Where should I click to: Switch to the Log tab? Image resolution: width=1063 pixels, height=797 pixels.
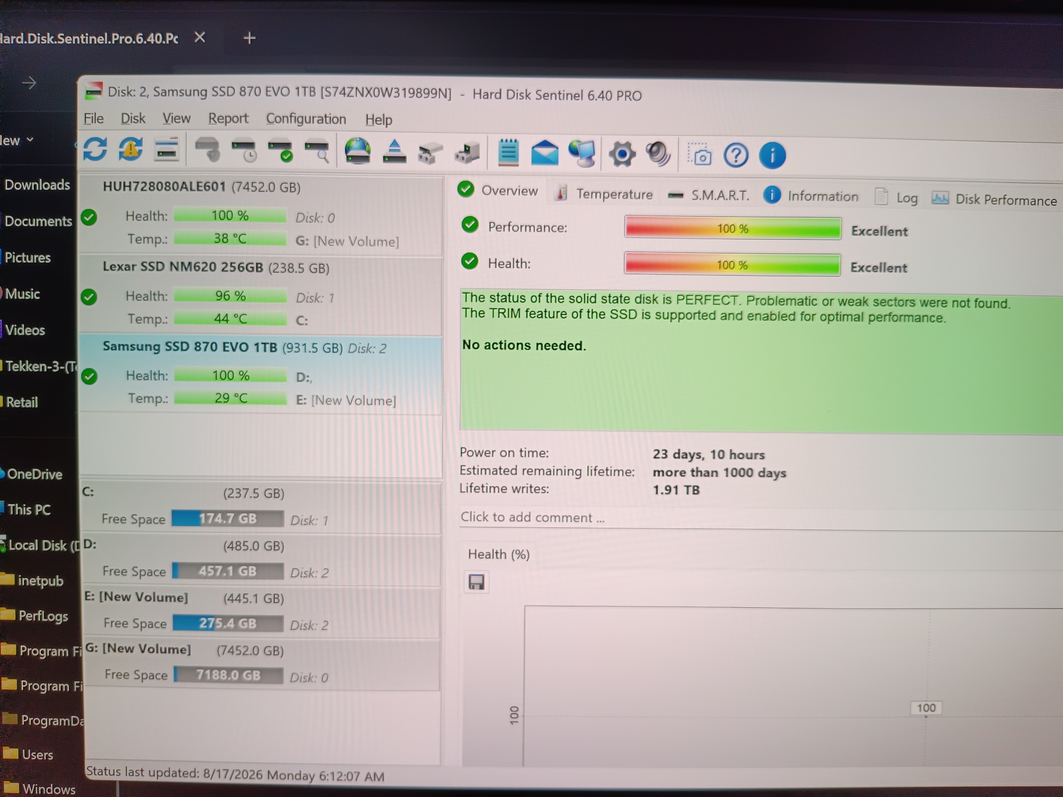(x=896, y=198)
